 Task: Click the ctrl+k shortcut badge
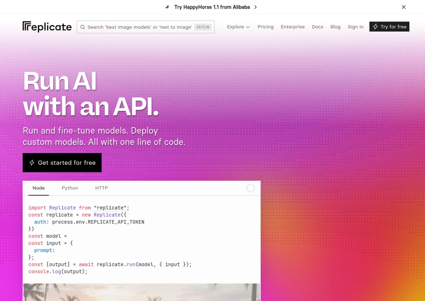click(x=203, y=27)
